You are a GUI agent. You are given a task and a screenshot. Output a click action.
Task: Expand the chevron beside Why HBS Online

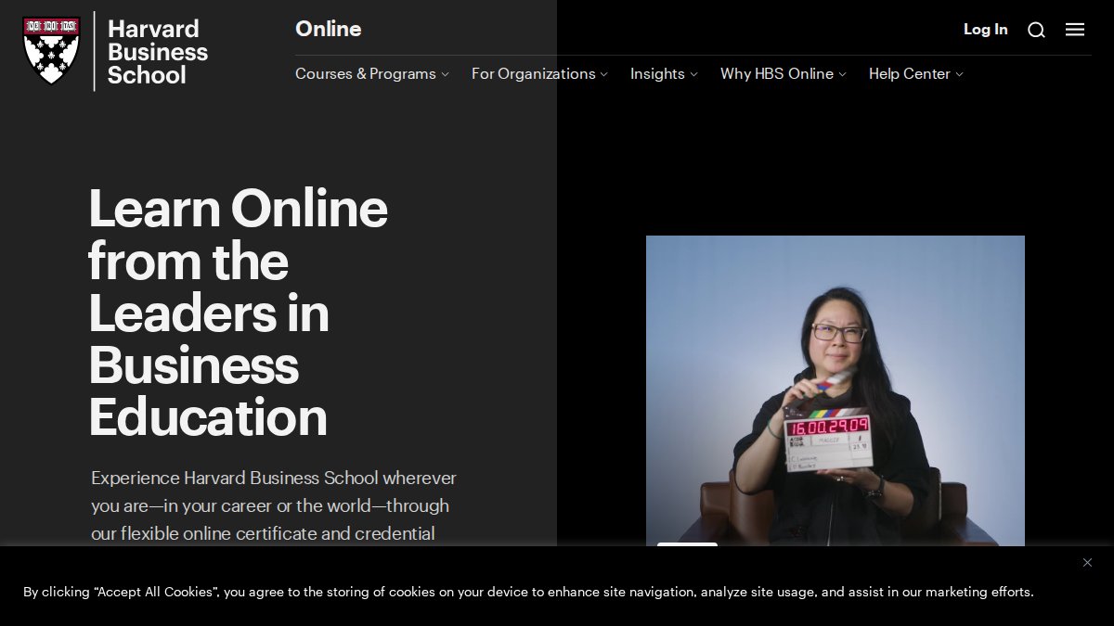tap(842, 74)
